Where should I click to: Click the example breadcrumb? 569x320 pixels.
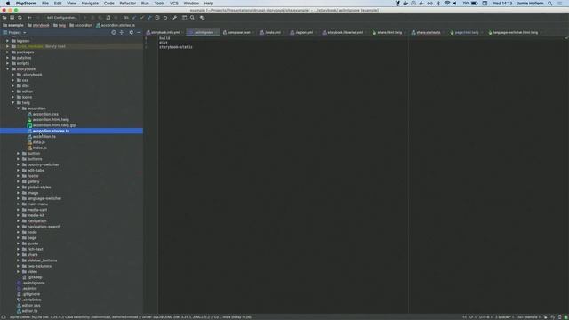(x=13, y=25)
